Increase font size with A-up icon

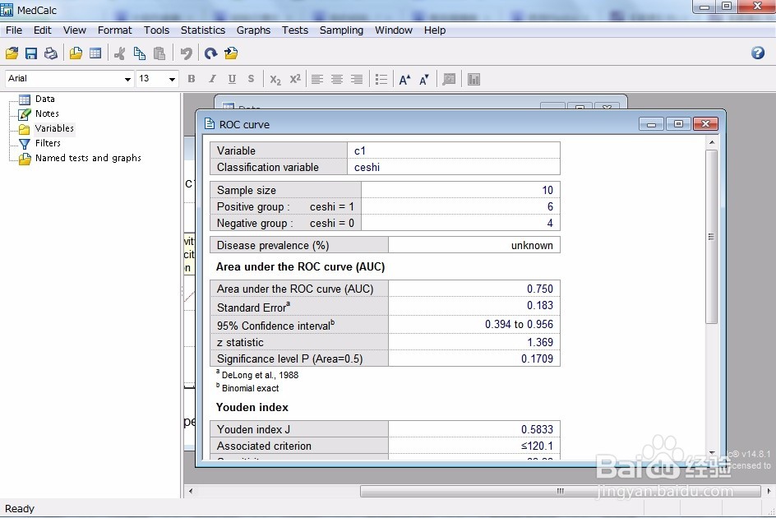pos(404,79)
